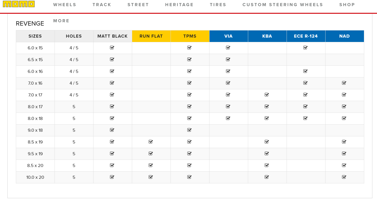Viewport: 377px width, 200px height.
Task: Select the 6.0 x 15 size cell
Action: (x=35, y=48)
